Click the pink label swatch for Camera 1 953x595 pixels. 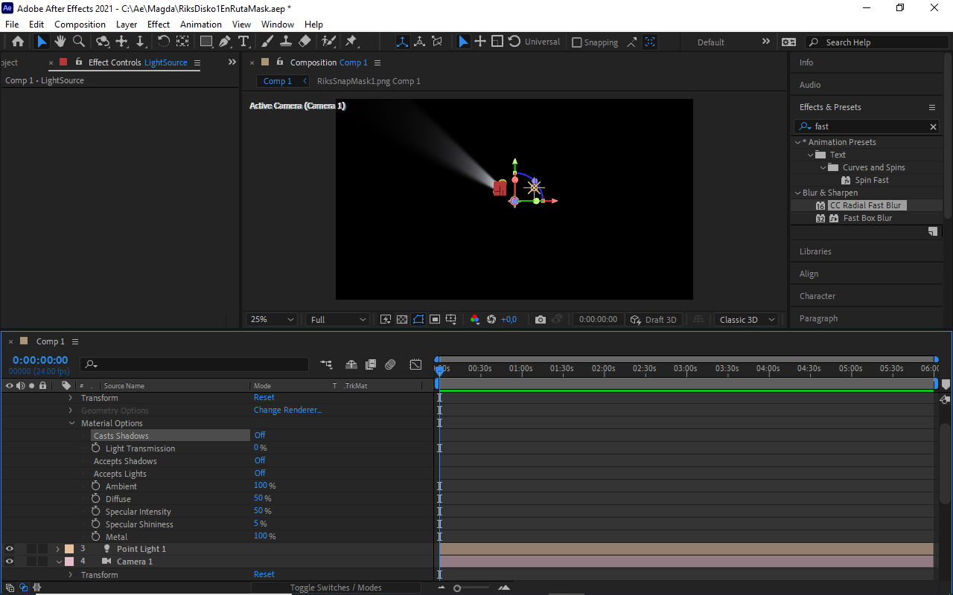coord(69,562)
